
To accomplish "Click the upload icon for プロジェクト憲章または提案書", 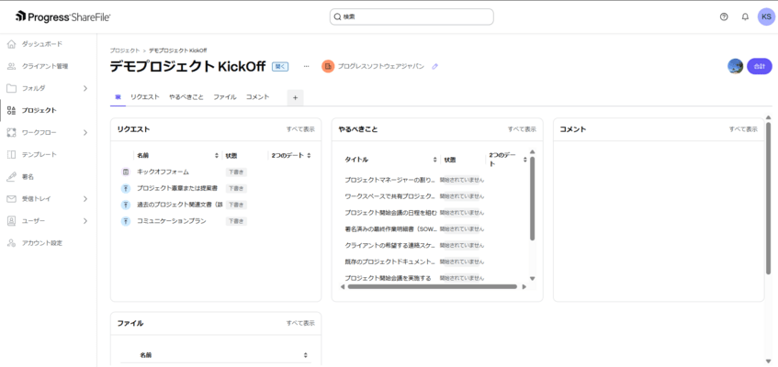I will click(x=126, y=188).
